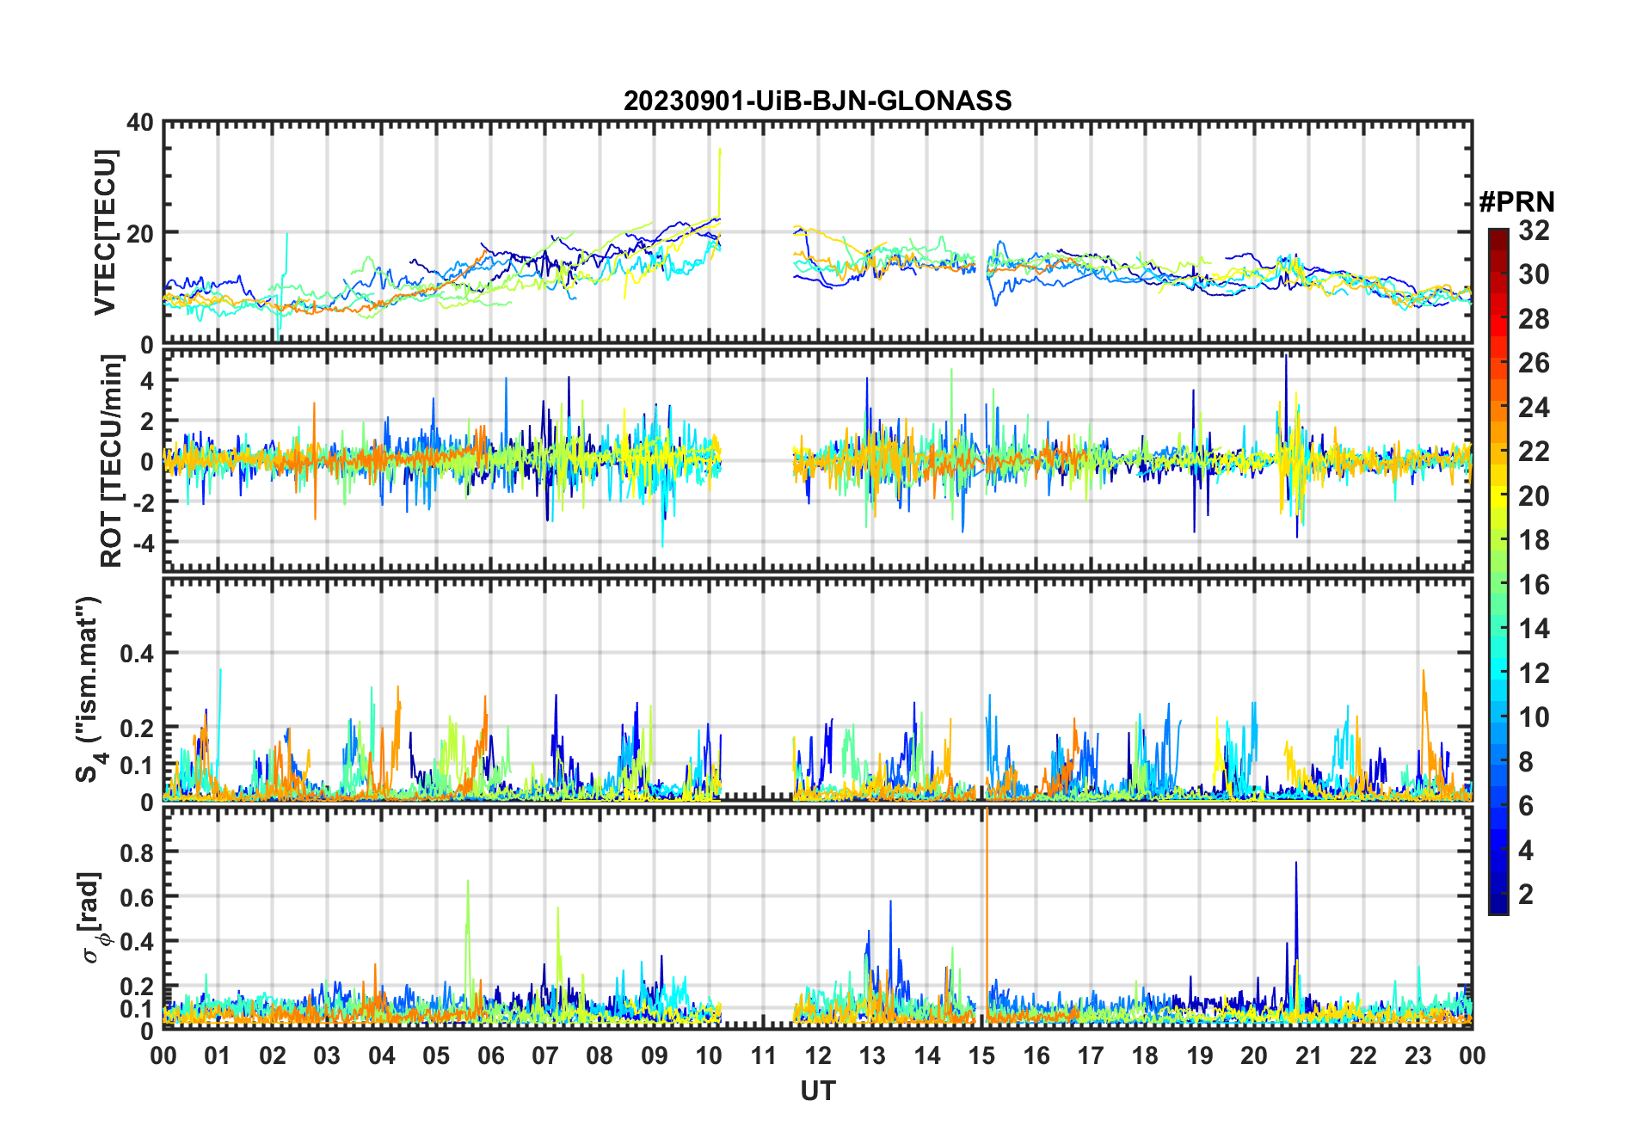Viewport: 1636px width, 1144px height.
Task: Click the S4 ("ism.mat") y-axis label
Action: (x=89, y=690)
